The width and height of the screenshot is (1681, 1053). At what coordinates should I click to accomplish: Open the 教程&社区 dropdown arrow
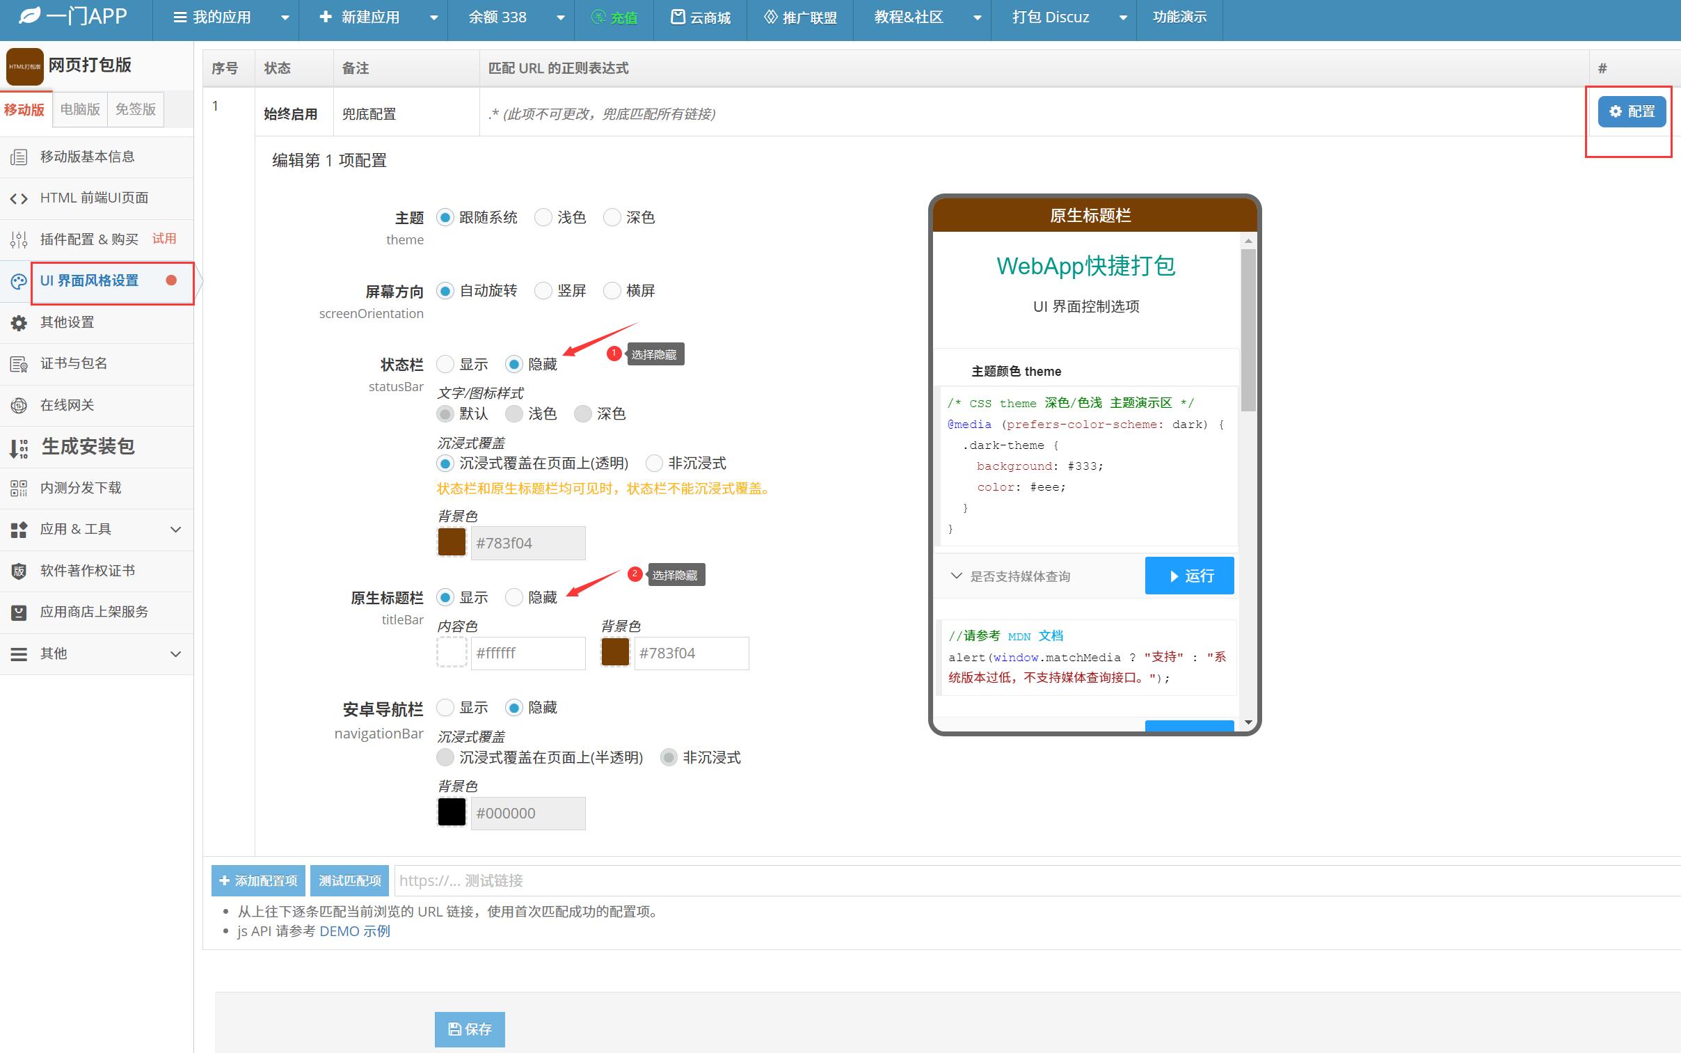(977, 18)
